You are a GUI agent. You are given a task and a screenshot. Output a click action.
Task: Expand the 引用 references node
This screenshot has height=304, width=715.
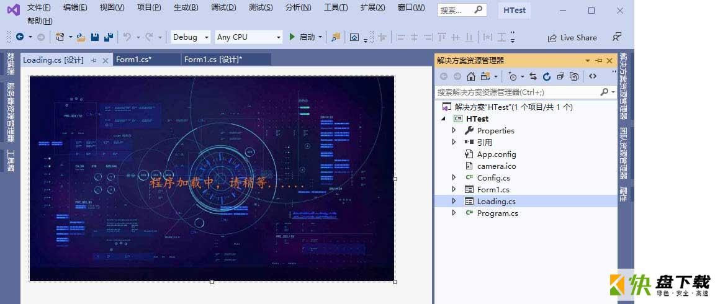(454, 142)
